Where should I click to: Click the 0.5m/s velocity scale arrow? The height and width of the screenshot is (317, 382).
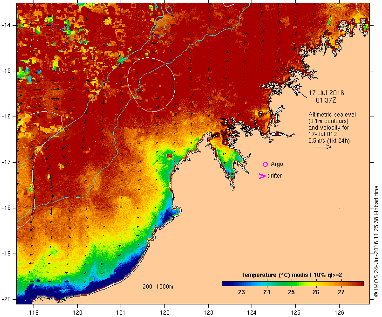tap(322, 147)
